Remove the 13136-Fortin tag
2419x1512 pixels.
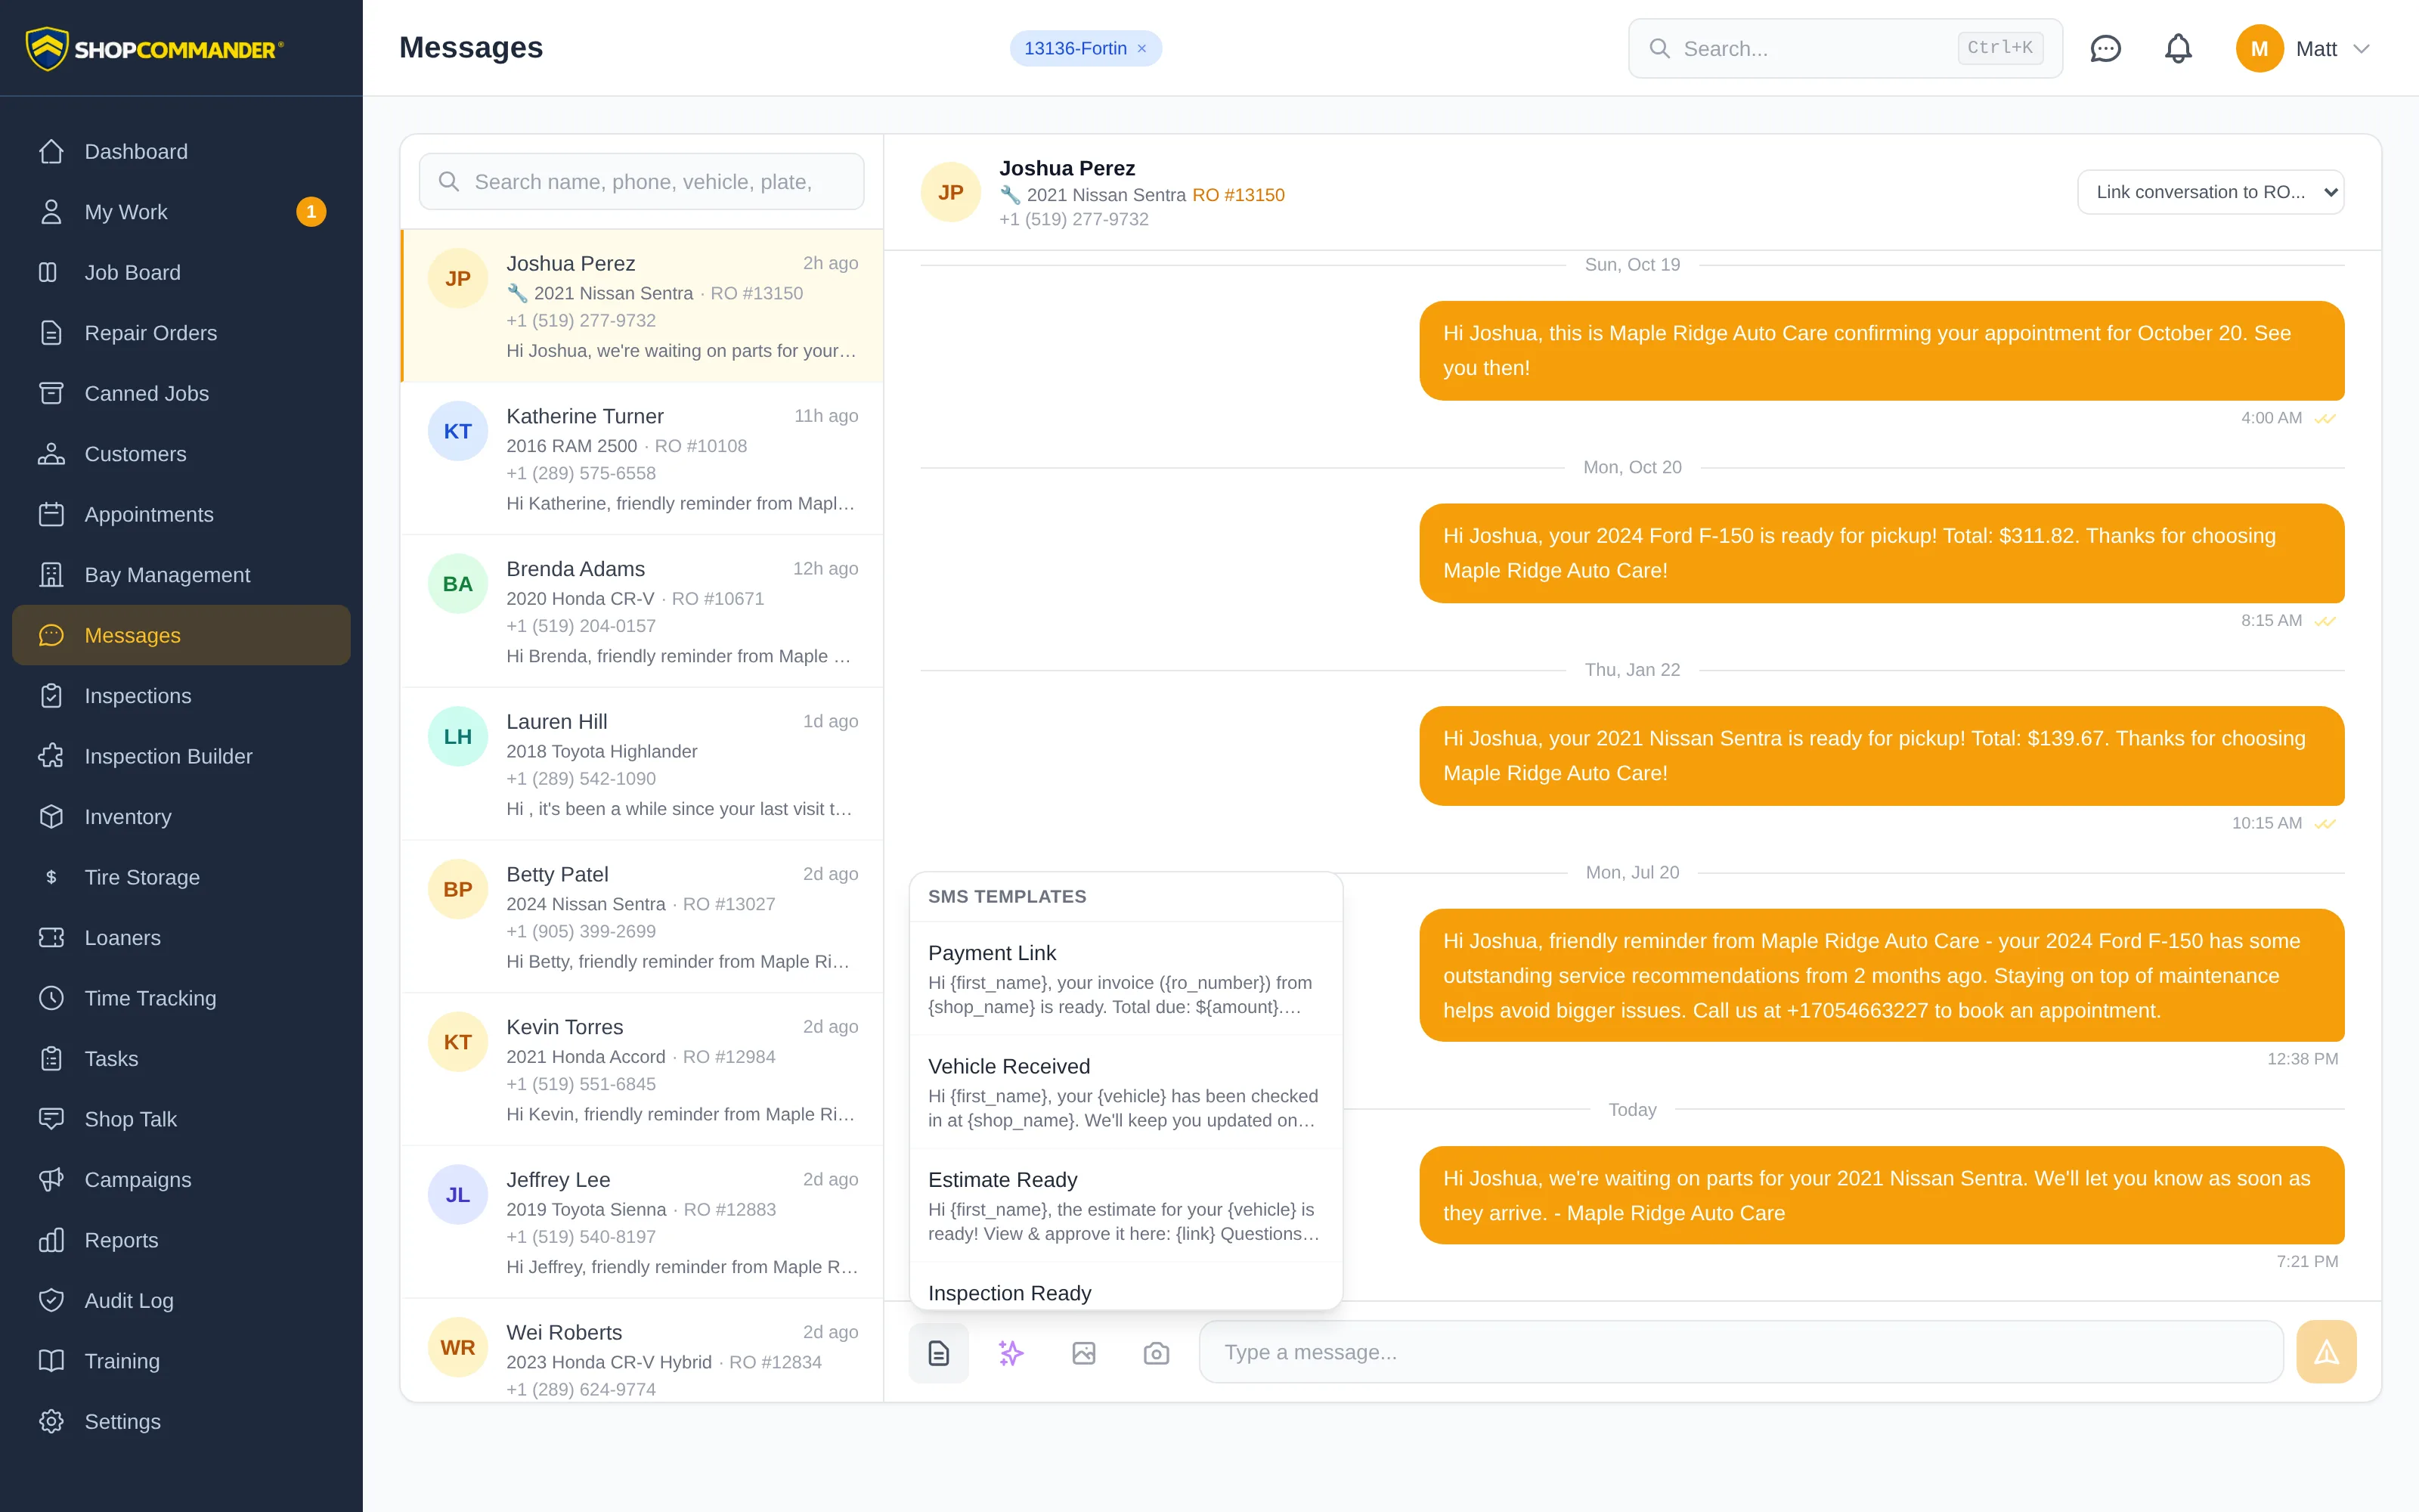click(1141, 48)
